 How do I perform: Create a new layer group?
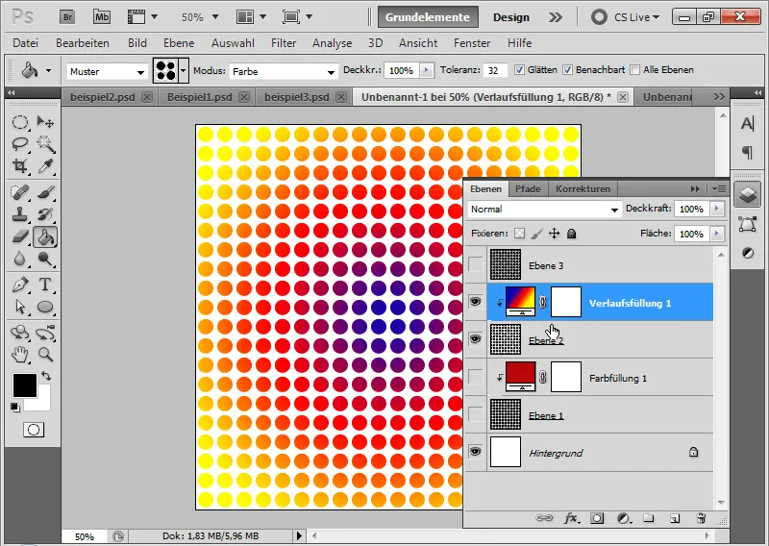point(648,518)
